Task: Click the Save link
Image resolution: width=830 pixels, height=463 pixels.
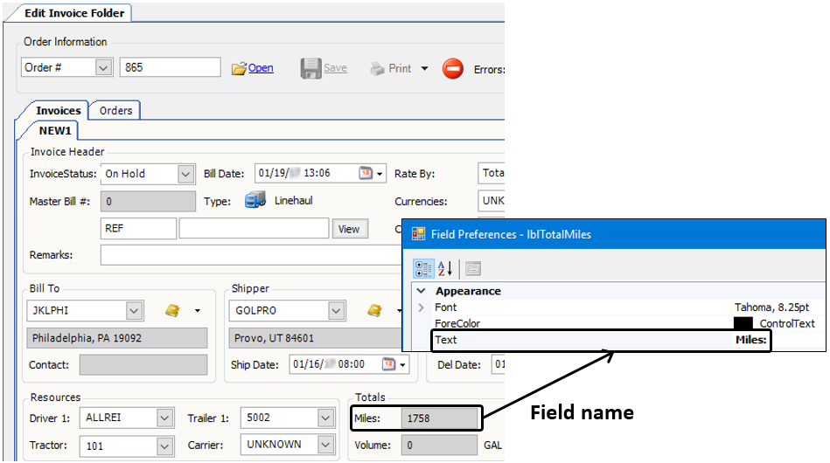Action: (x=335, y=67)
